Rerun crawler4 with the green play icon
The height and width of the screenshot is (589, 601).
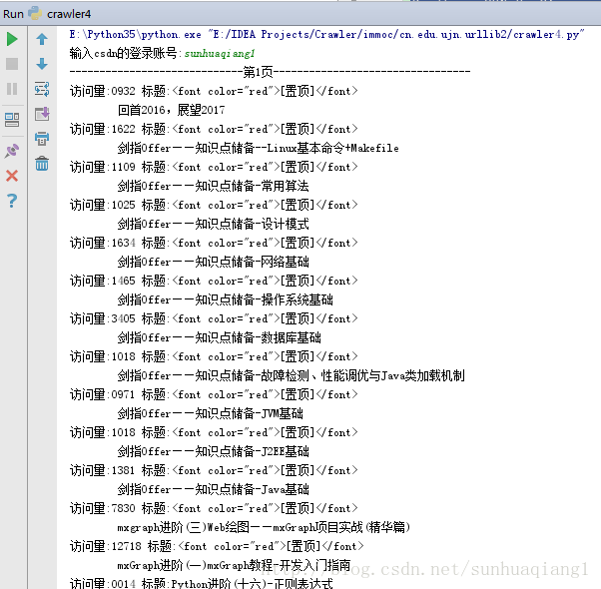pos(12,39)
